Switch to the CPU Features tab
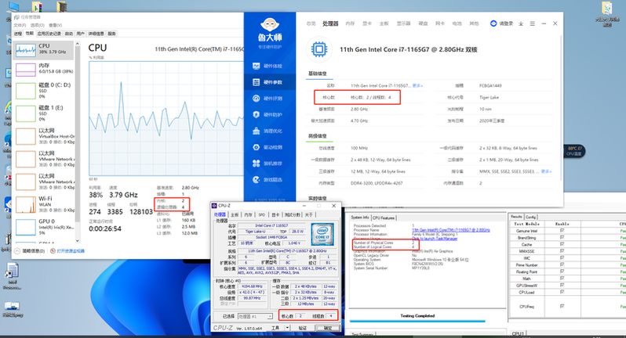Image resolution: width=626 pixels, height=338 pixels. coord(384,218)
